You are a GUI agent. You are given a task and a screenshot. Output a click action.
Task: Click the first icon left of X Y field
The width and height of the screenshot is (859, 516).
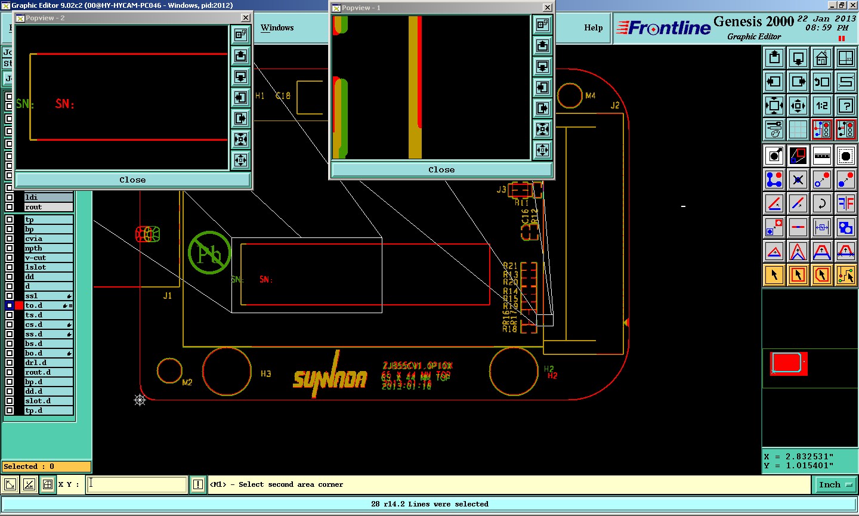pyautogui.click(x=10, y=484)
